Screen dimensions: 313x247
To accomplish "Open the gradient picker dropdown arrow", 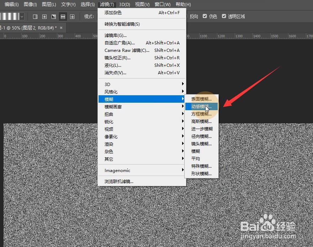I will click(x=22, y=16).
